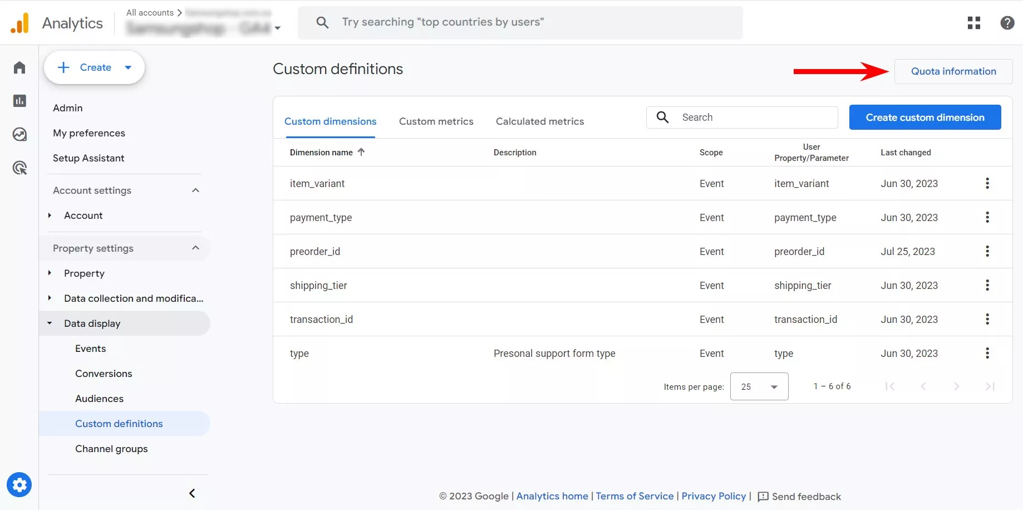Collapse Account settings section
This screenshot has height=510, width=1023.
coord(195,190)
